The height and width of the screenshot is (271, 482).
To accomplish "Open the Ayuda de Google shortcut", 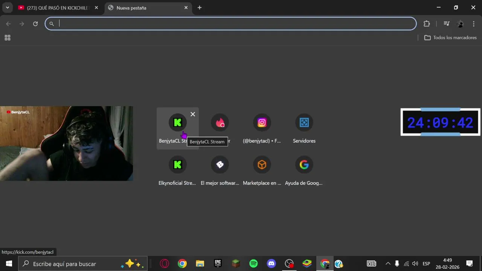I will tap(304, 171).
